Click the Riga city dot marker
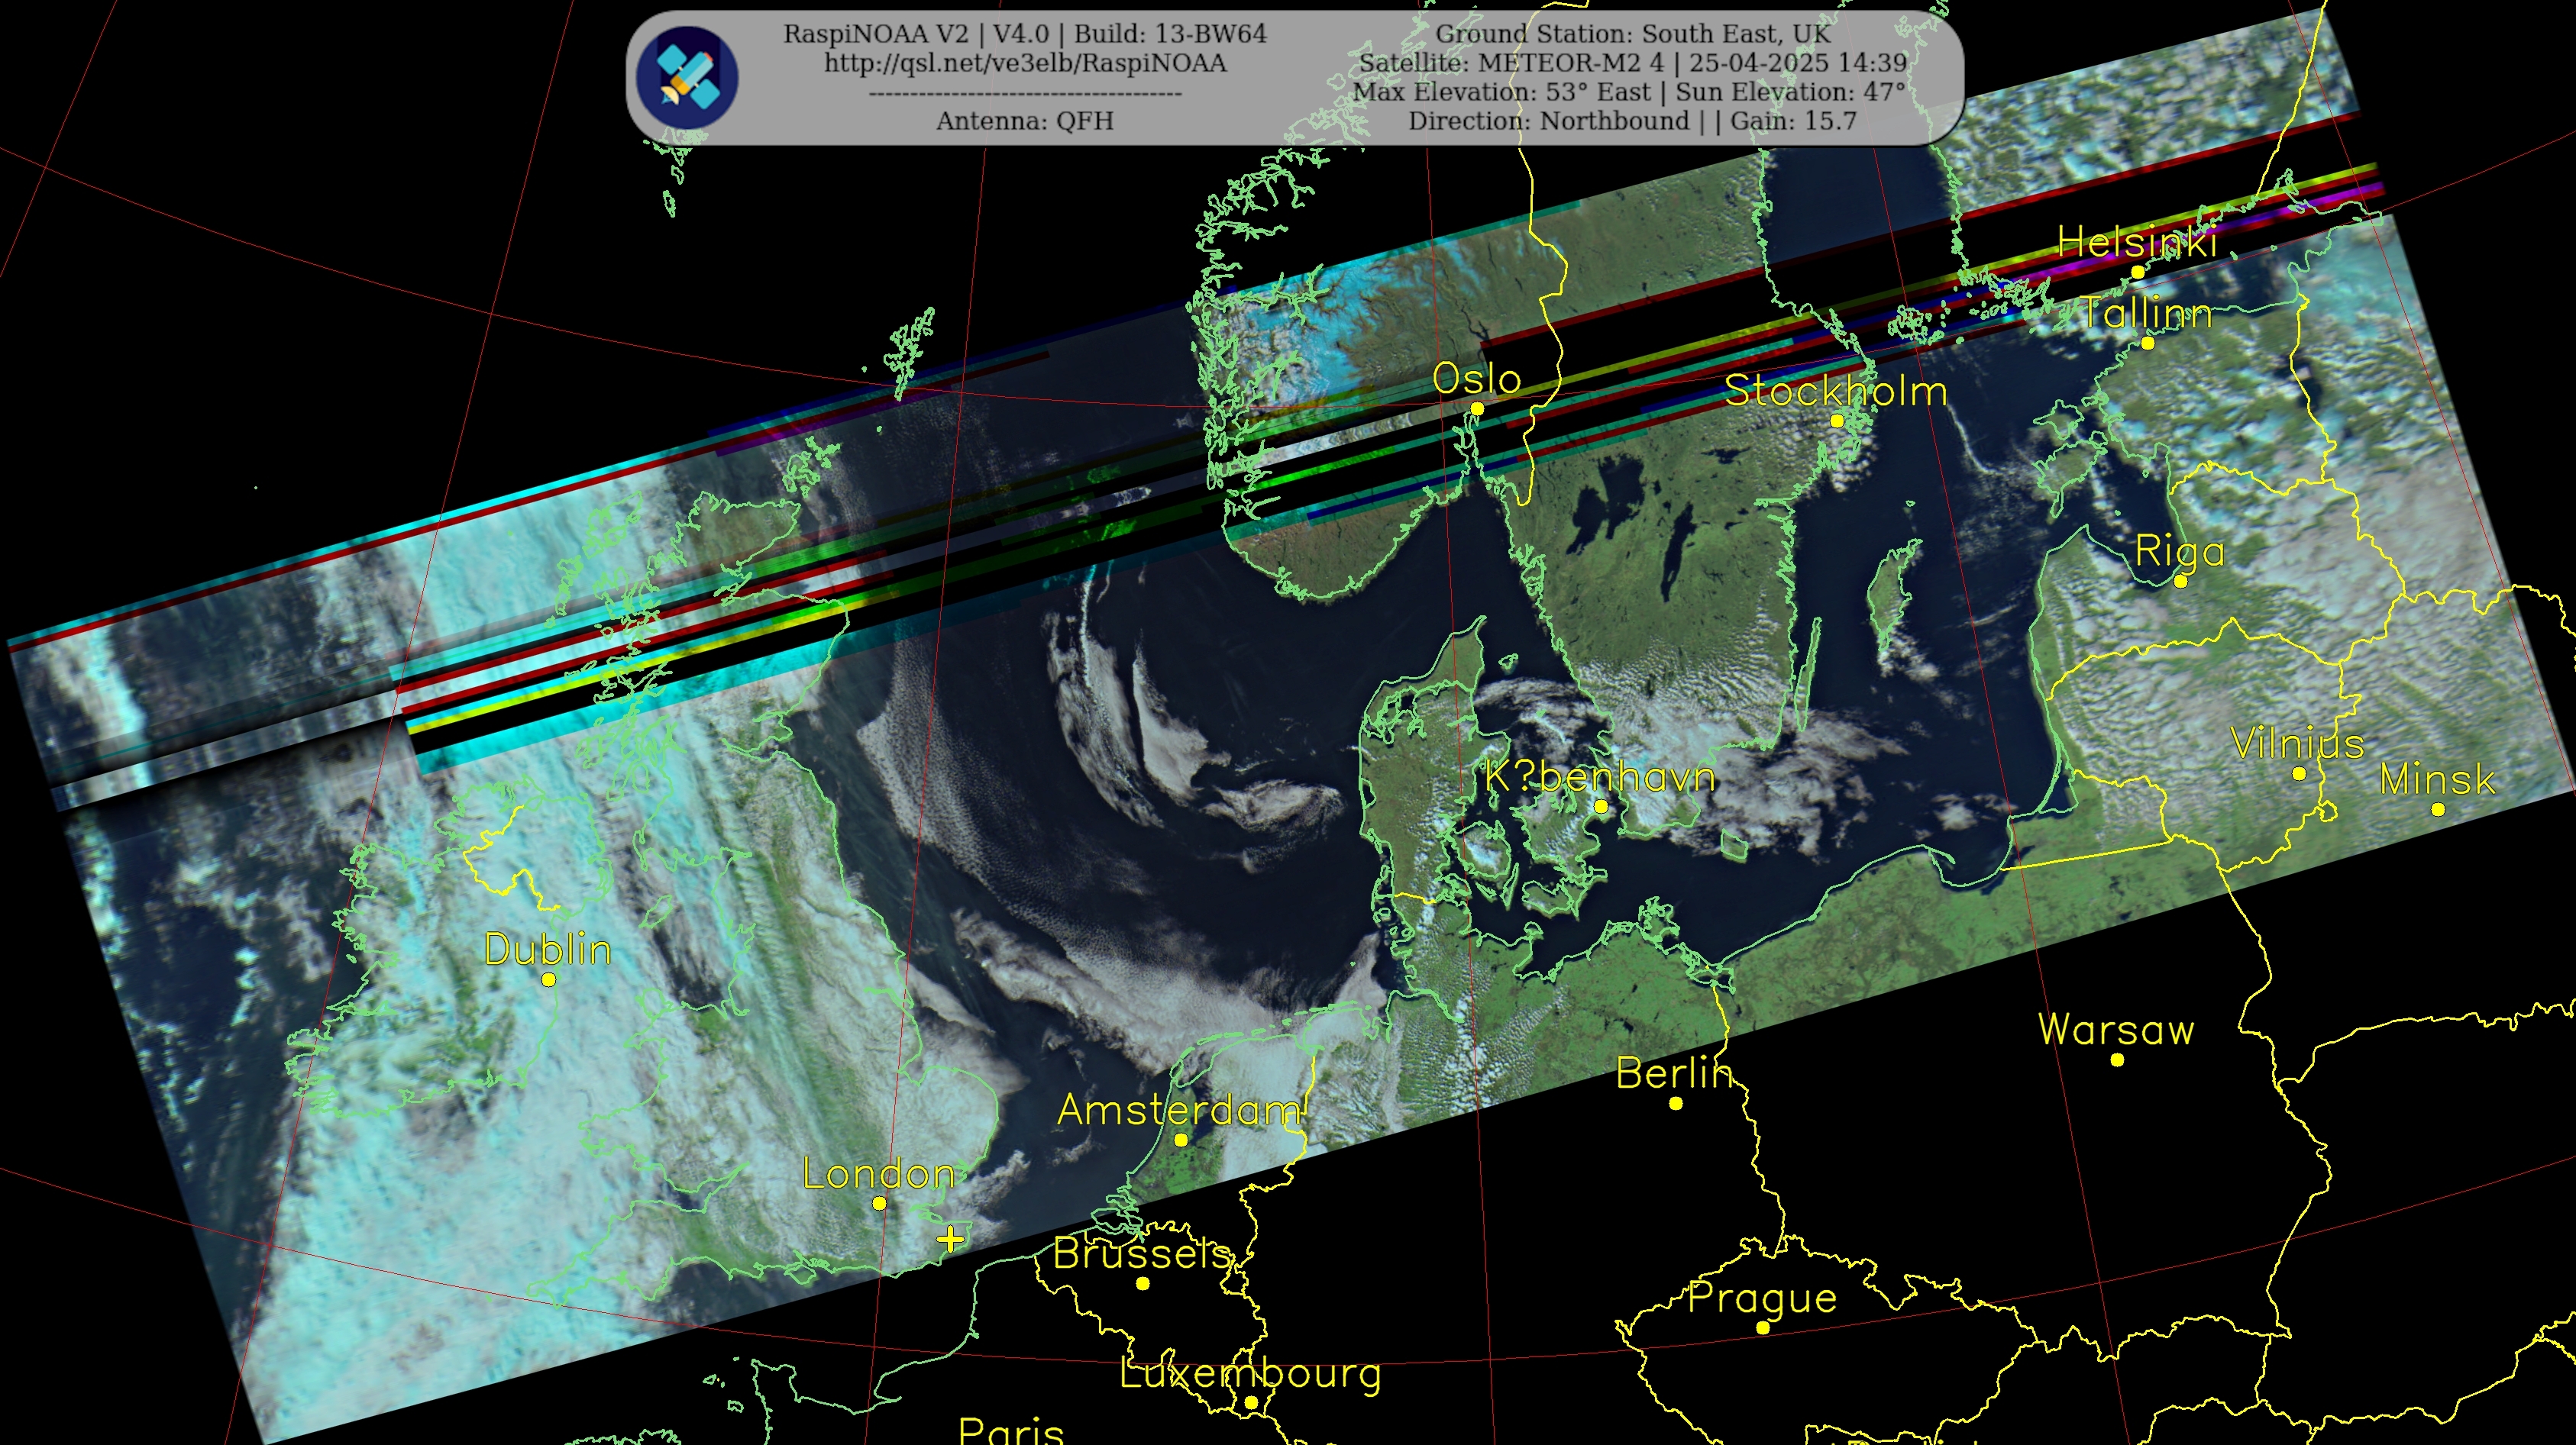Viewport: 2576px width, 1445px height. (2181, 581)
